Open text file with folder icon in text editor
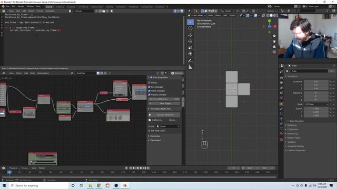 pos(104,11)
